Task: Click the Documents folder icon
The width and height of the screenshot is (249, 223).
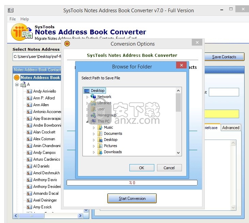Action: pyautogui.click(x=100, y=133)
